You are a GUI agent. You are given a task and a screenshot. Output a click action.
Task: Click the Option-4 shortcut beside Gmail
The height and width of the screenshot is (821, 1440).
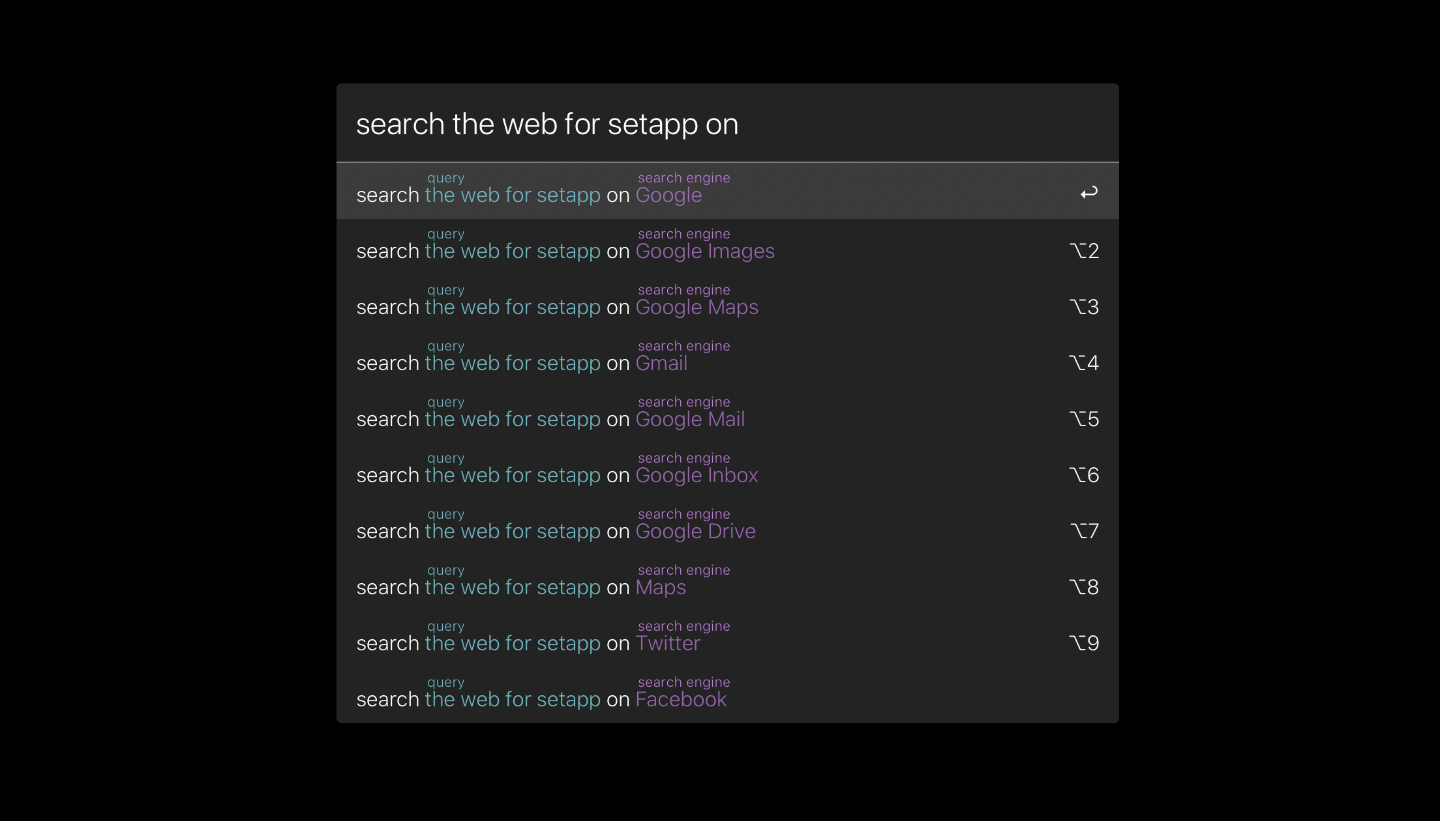pos(1084,363)
